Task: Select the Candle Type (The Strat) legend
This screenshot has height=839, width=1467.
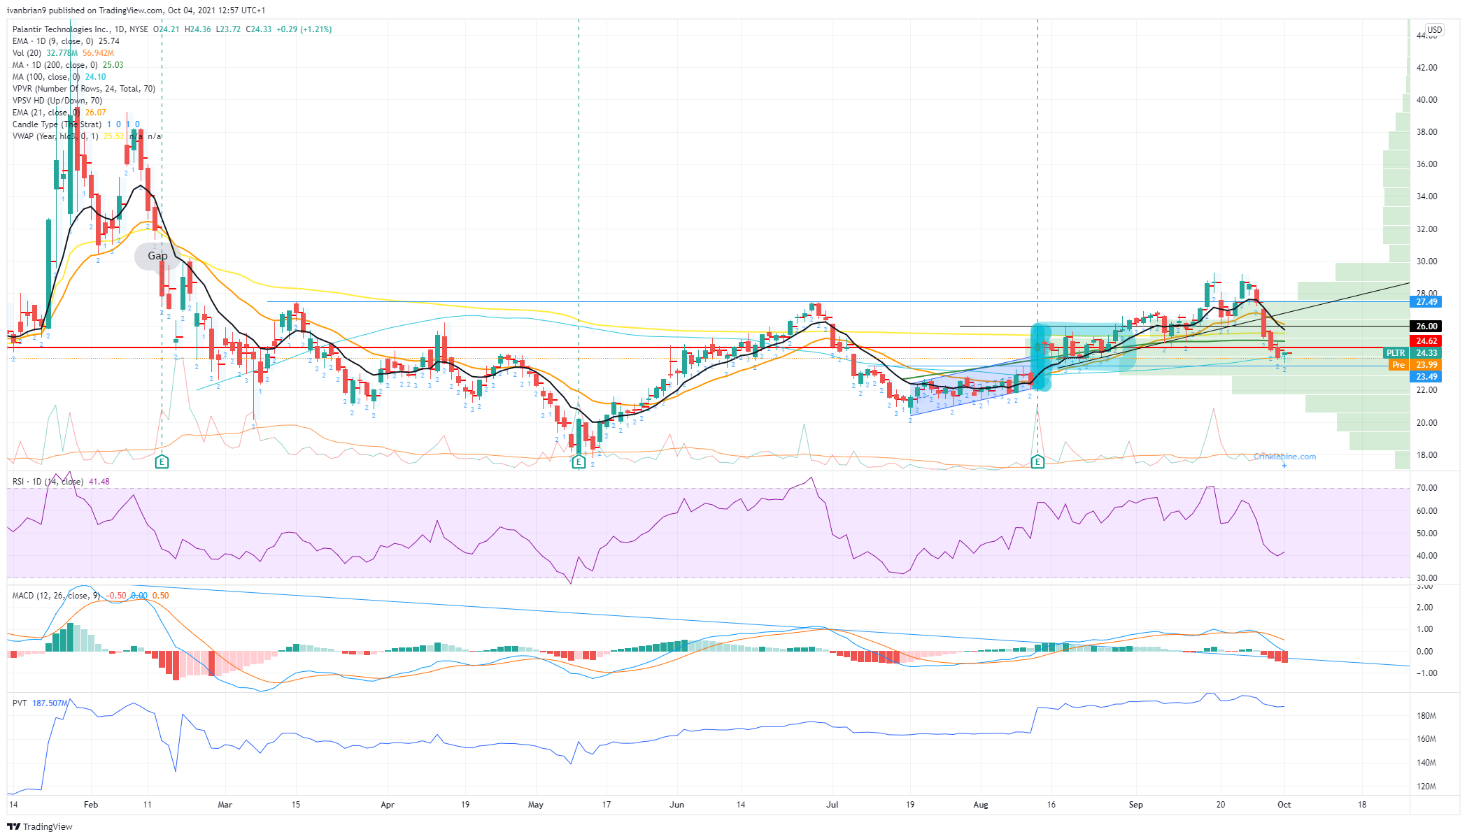Action: pos(76,124)
